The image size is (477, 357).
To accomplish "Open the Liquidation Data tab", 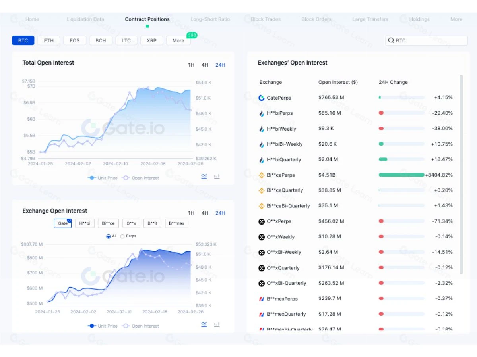I will (x=85, y=19).
